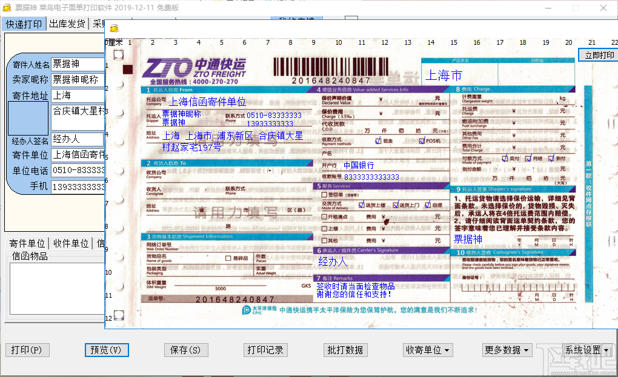Open the 更多数据 dropdown
618x377 pixels.
(507, 350)
